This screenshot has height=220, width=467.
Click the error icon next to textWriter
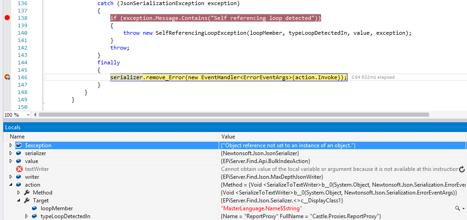click(x=19, y=169)
